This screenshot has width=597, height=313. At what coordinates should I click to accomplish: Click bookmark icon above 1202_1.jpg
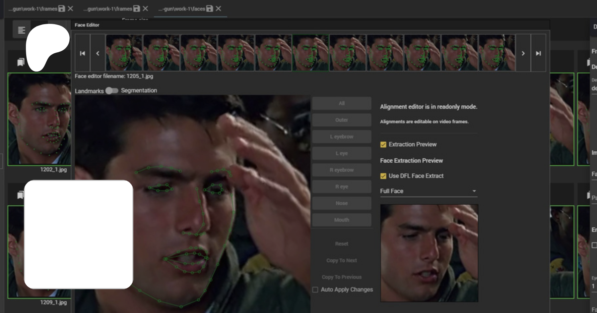21,62
